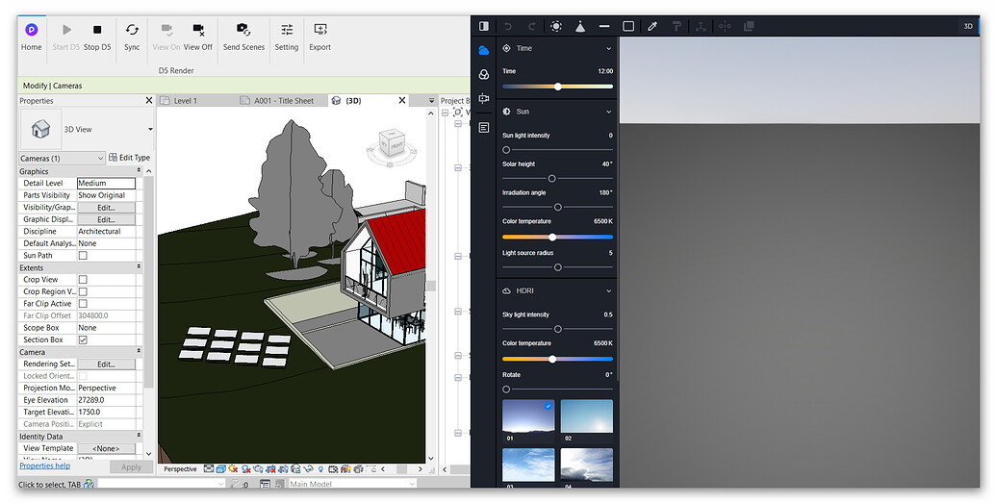996x503 pixels.
Task: Enable the Crop View checkbox
Action: [83, 280]
